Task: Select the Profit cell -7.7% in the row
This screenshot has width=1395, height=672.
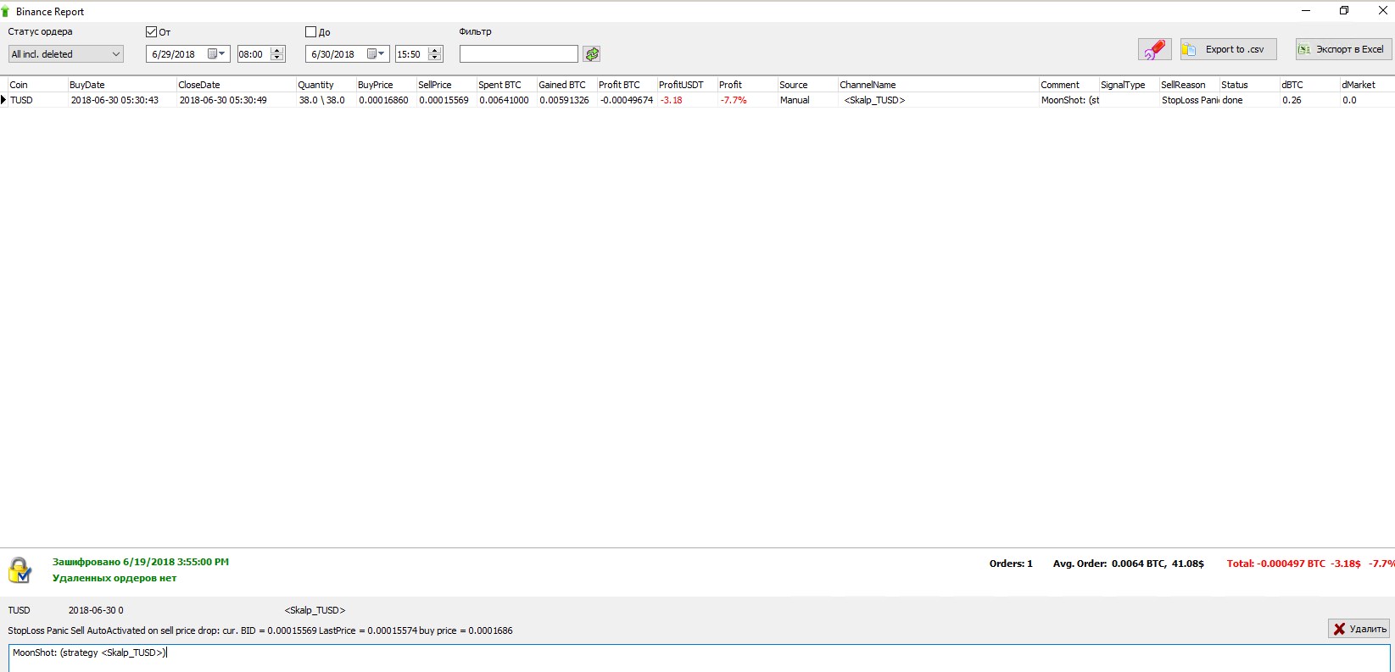Action: click(x=747, y=100)
